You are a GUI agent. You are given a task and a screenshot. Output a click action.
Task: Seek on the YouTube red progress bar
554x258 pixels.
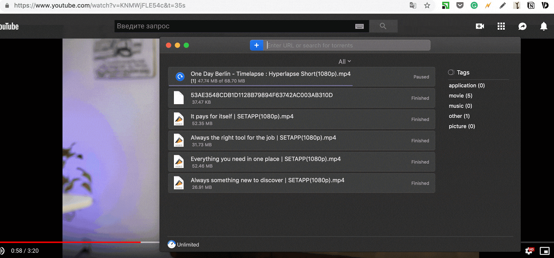point(70,242)
